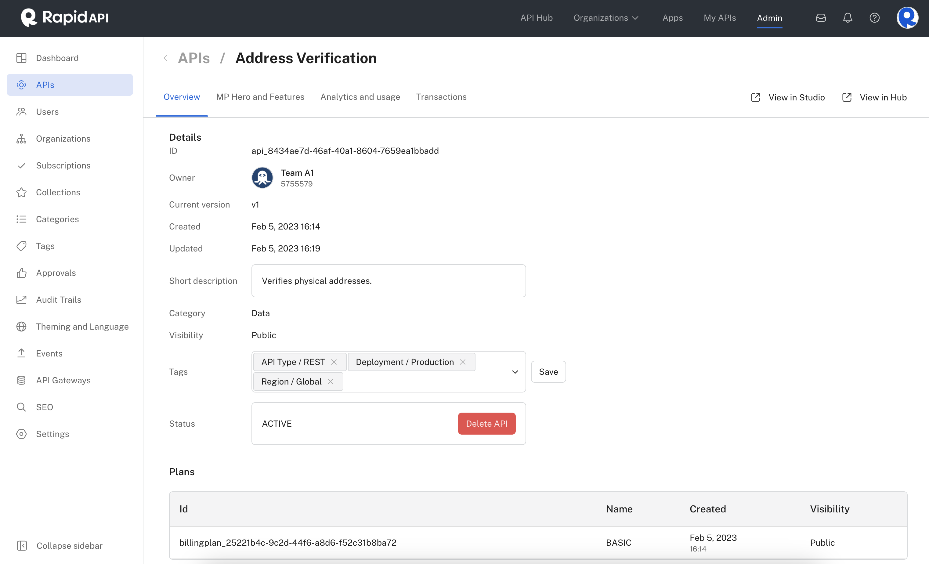Remove the Deployment / Production tag
This screenshot has width=929, height=564.
463,362
